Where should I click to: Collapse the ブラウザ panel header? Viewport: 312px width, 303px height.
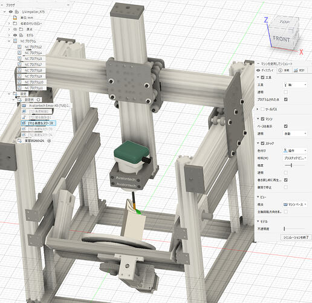[x=2, y=5]
